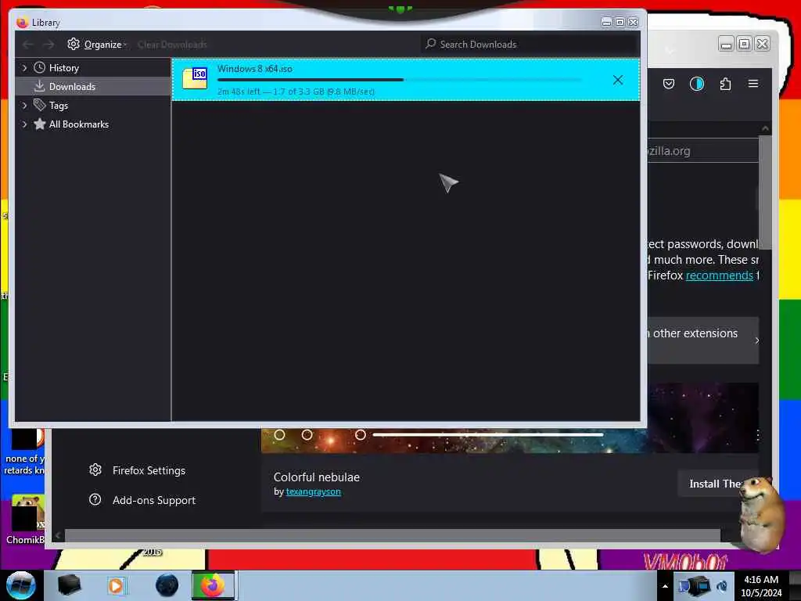Open the Windows Start orb
This screenshot has height=601, width=801.
[x=21, y=585]
